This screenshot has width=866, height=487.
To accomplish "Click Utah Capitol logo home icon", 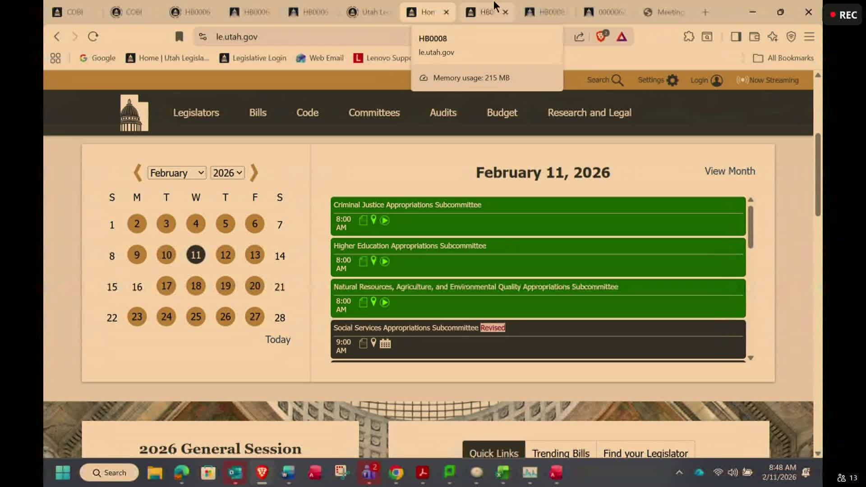I will coord(134,113).
